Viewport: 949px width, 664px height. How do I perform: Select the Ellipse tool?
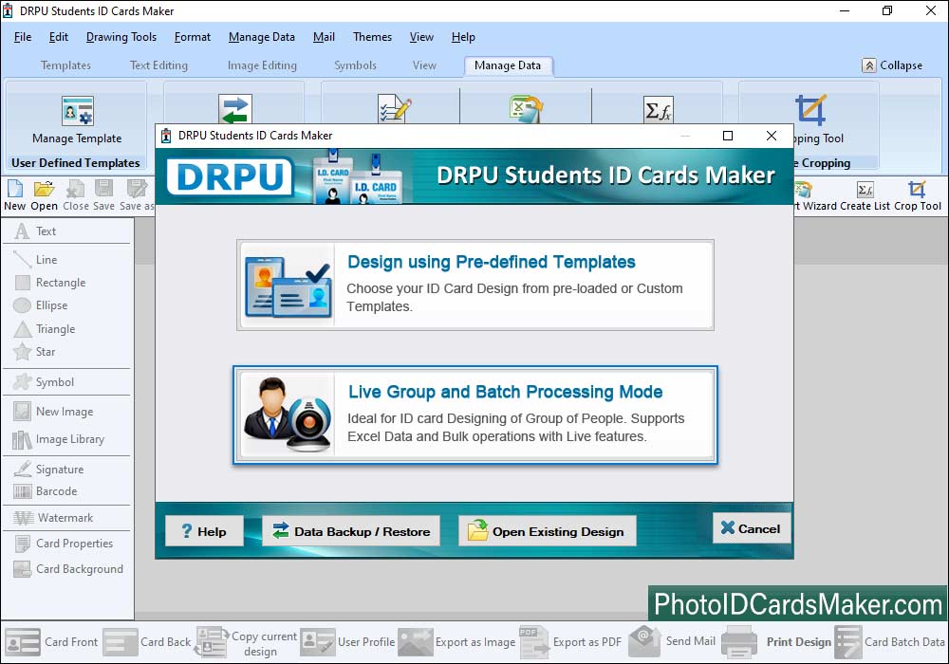click(x=41, y=305)
